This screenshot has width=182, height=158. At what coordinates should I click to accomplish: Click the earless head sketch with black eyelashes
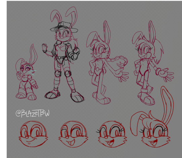[112, 134]
